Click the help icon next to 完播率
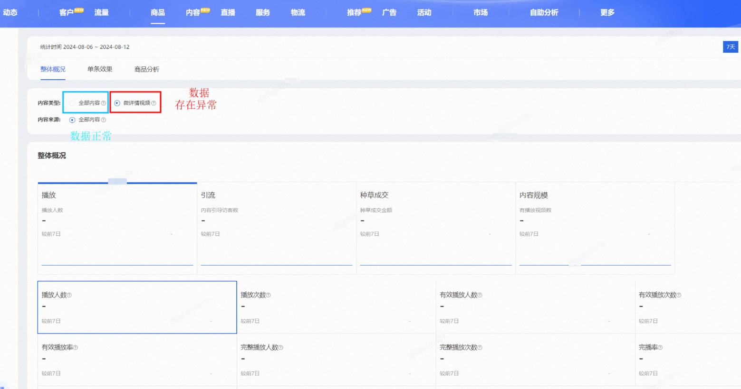This screenshot has width=741, height=389. [x=660, y=348]
